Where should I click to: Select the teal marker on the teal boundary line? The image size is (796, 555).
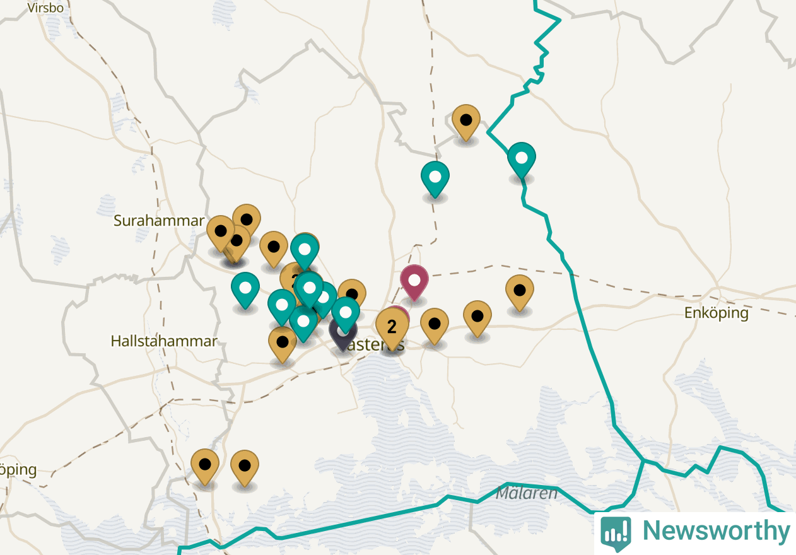point(522,160)
